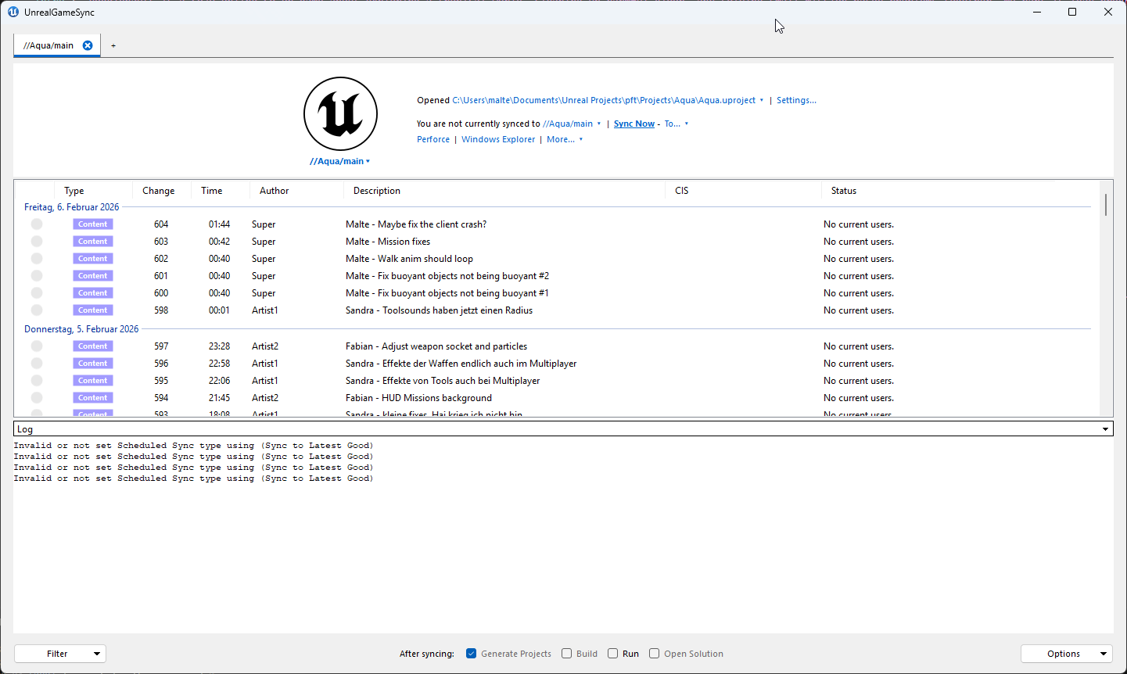The image size is (1127, 674).
Task: Click status circle for change 597
Action: 37,346
